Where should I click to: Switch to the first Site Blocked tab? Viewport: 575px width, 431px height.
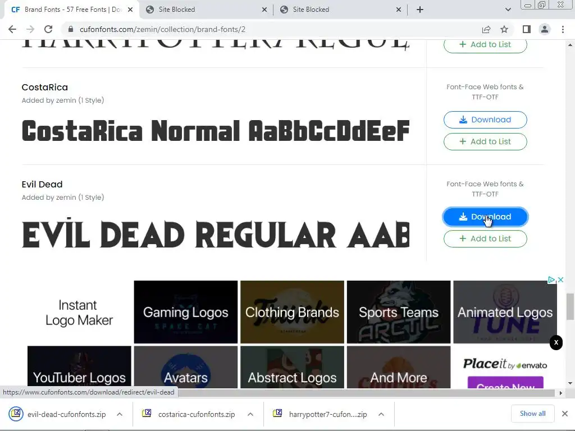click(x=206, y=10)
